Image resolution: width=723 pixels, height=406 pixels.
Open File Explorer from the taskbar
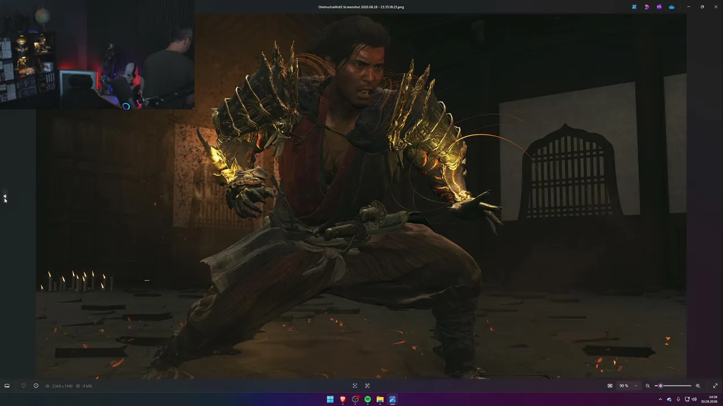pos(380,399)
